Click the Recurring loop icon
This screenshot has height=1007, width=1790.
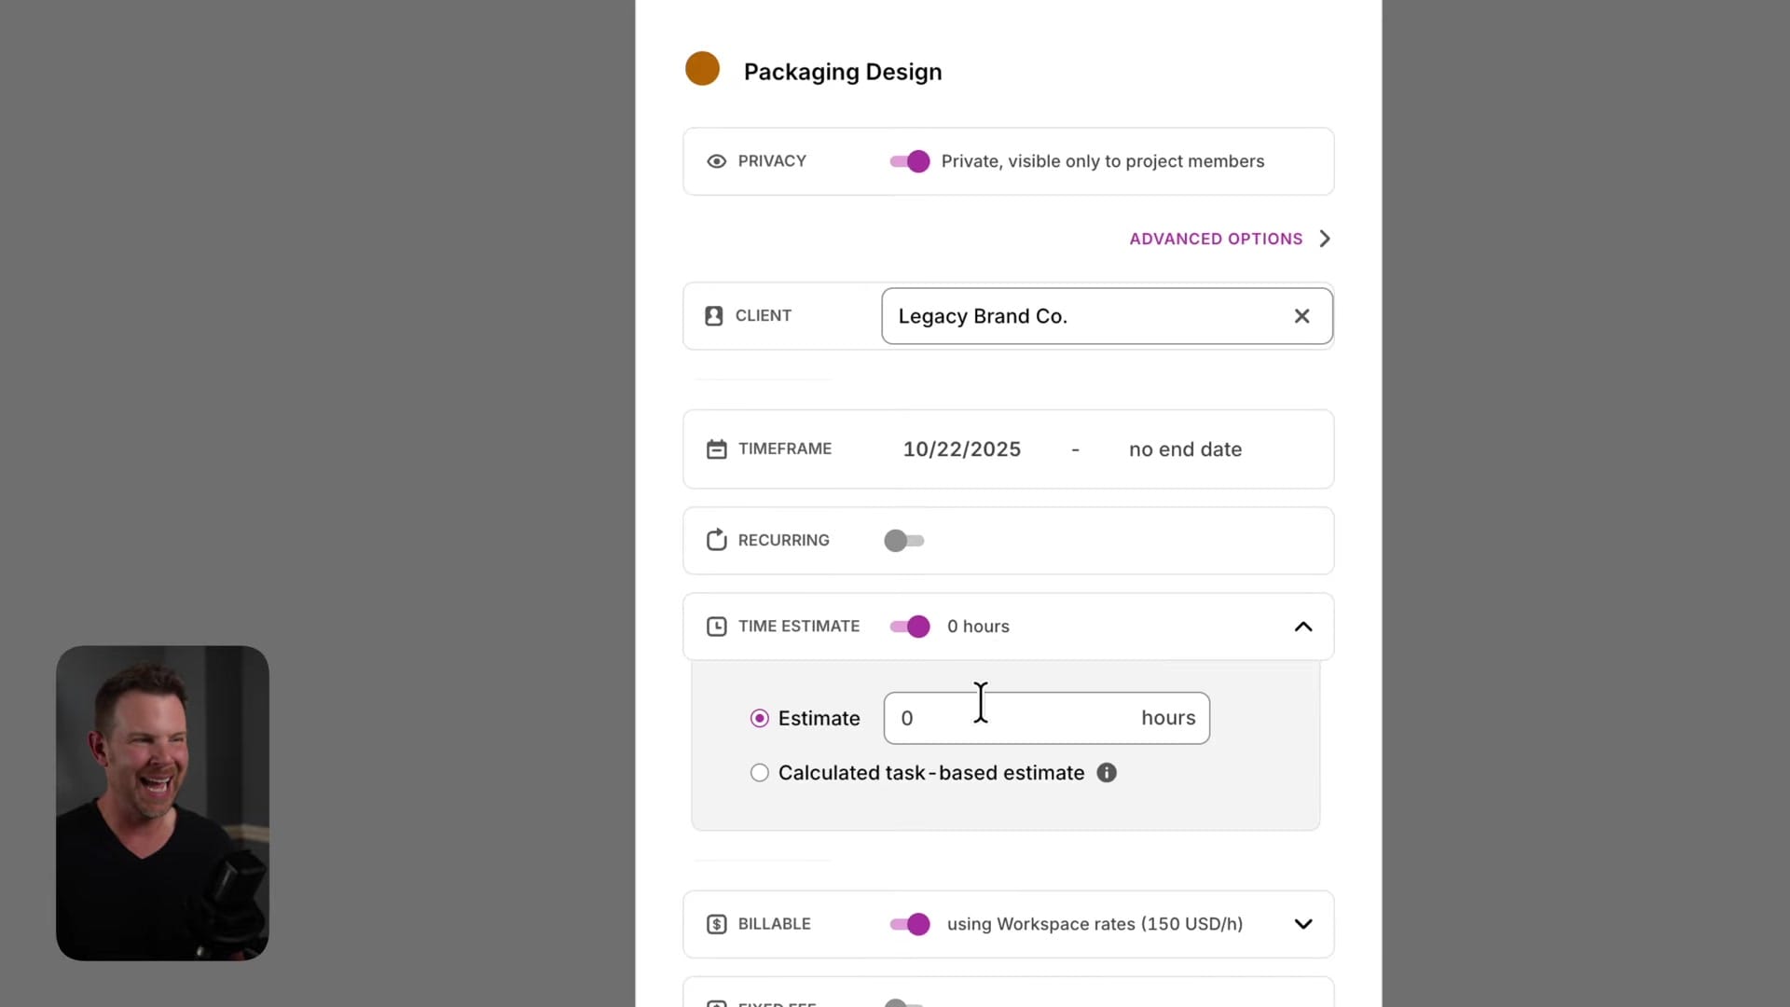coord(716,540)
